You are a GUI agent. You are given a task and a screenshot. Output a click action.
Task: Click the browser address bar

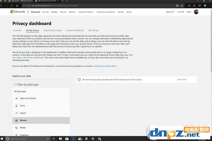click(99, 6)
